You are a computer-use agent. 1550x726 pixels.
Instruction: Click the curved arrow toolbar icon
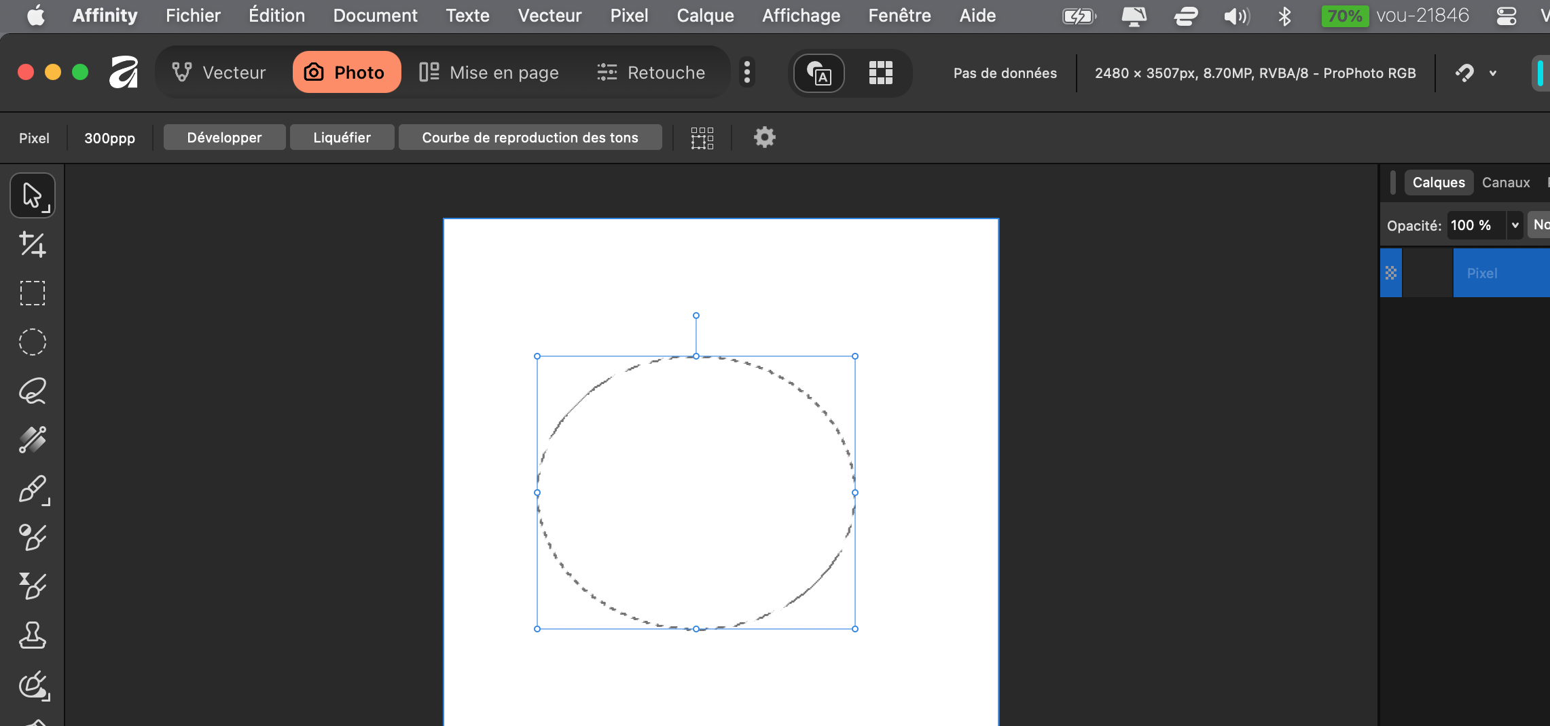[x=1464, y=73]
